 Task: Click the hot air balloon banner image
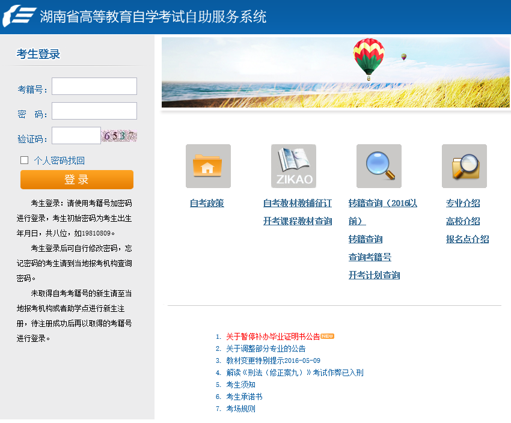tap(335, 72)
